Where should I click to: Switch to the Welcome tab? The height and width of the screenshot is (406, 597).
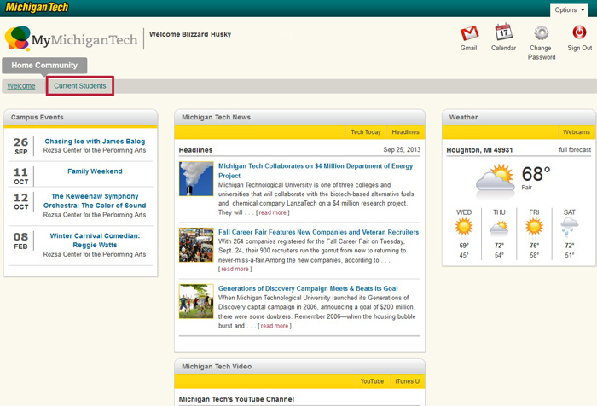(x=21, y=86)
